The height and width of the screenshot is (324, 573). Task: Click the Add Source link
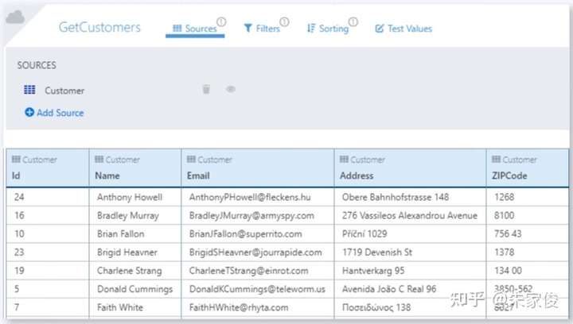[60, 113]
